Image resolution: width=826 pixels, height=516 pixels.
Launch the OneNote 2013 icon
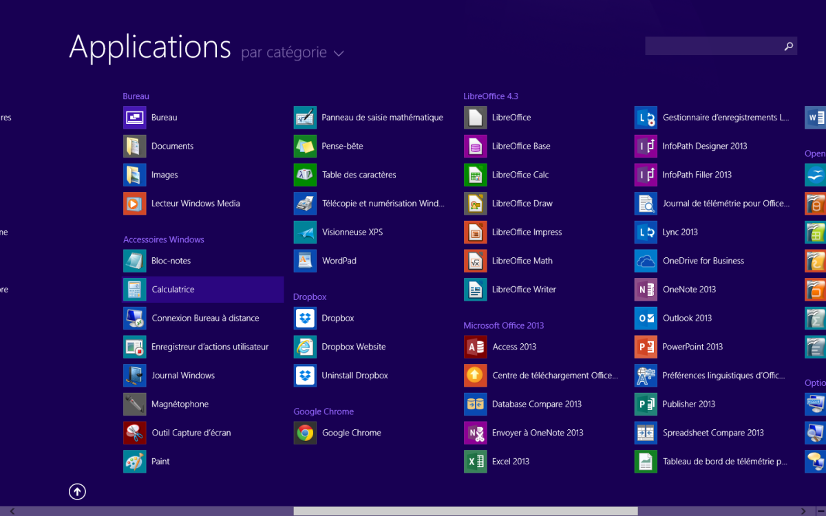click(646, 290)
